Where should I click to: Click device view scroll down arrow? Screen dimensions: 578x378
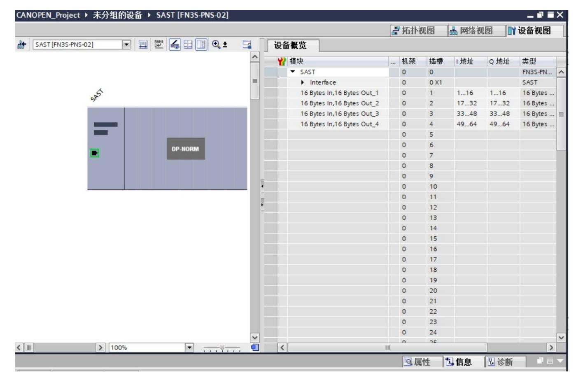point(255,337)
